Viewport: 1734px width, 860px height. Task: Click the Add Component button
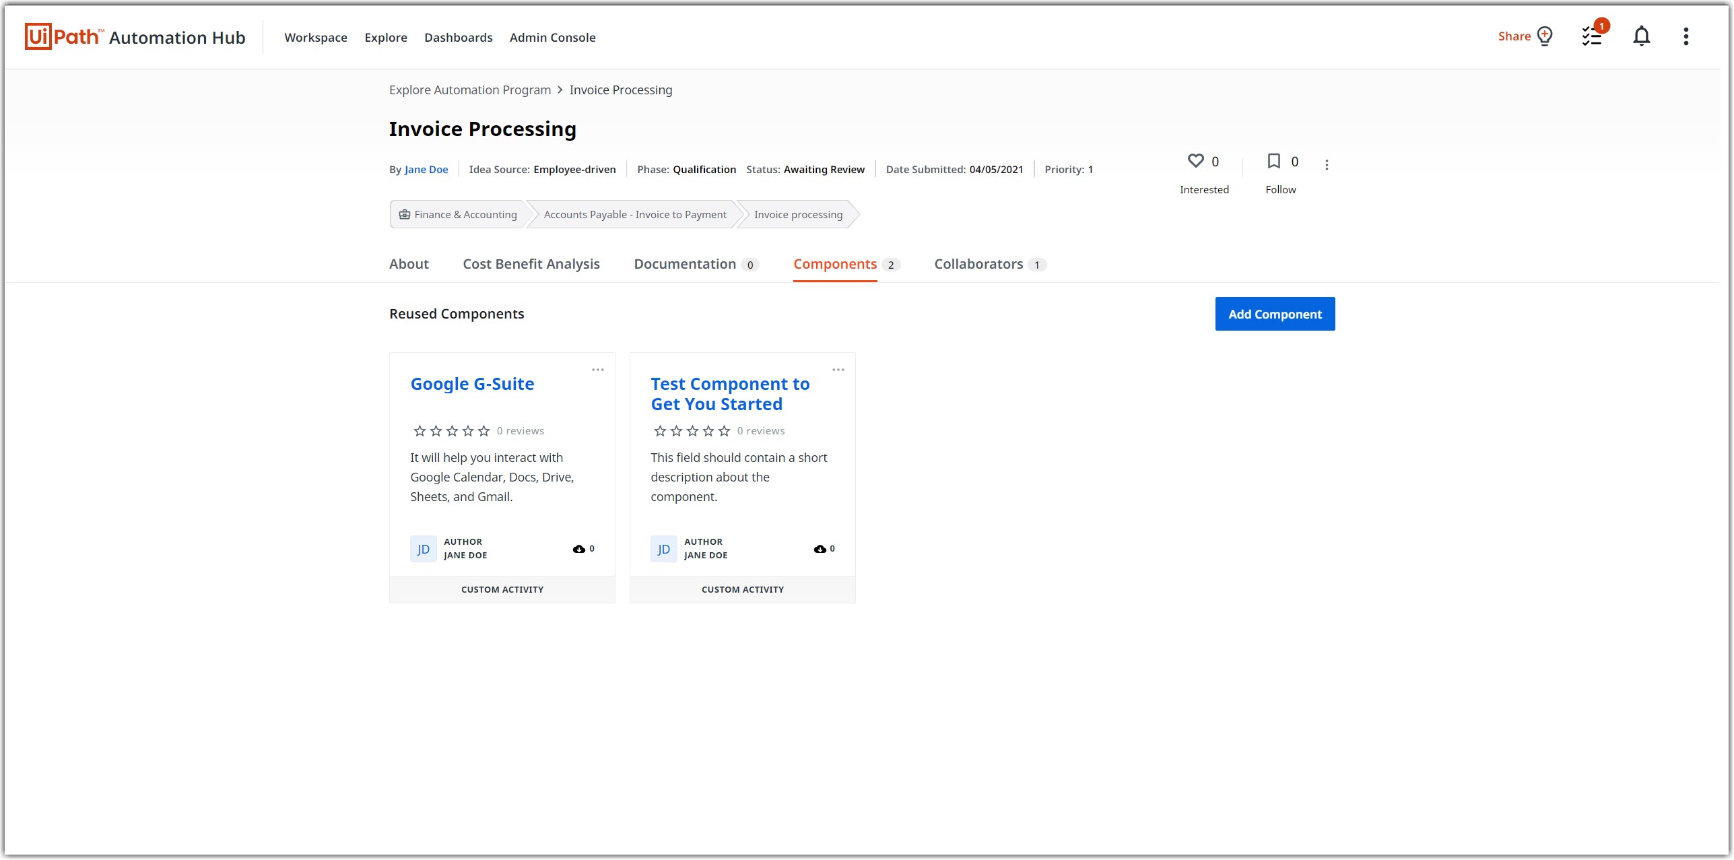coord(1274,314)
